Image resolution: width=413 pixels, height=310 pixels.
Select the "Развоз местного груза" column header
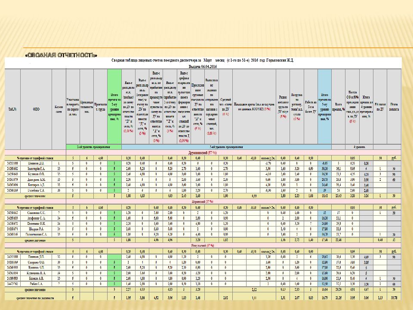point(283,107)
